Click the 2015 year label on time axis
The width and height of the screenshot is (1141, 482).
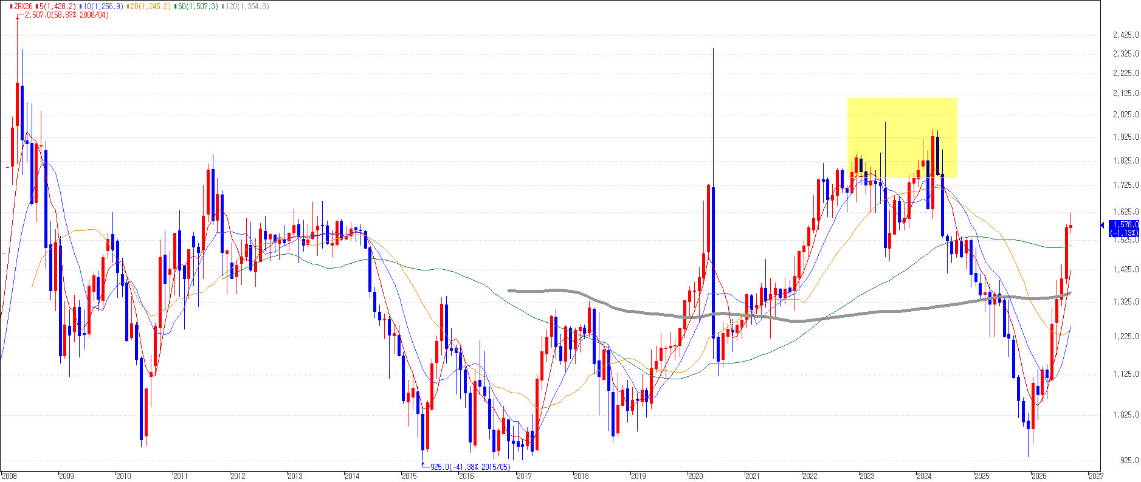coord(409,476)
